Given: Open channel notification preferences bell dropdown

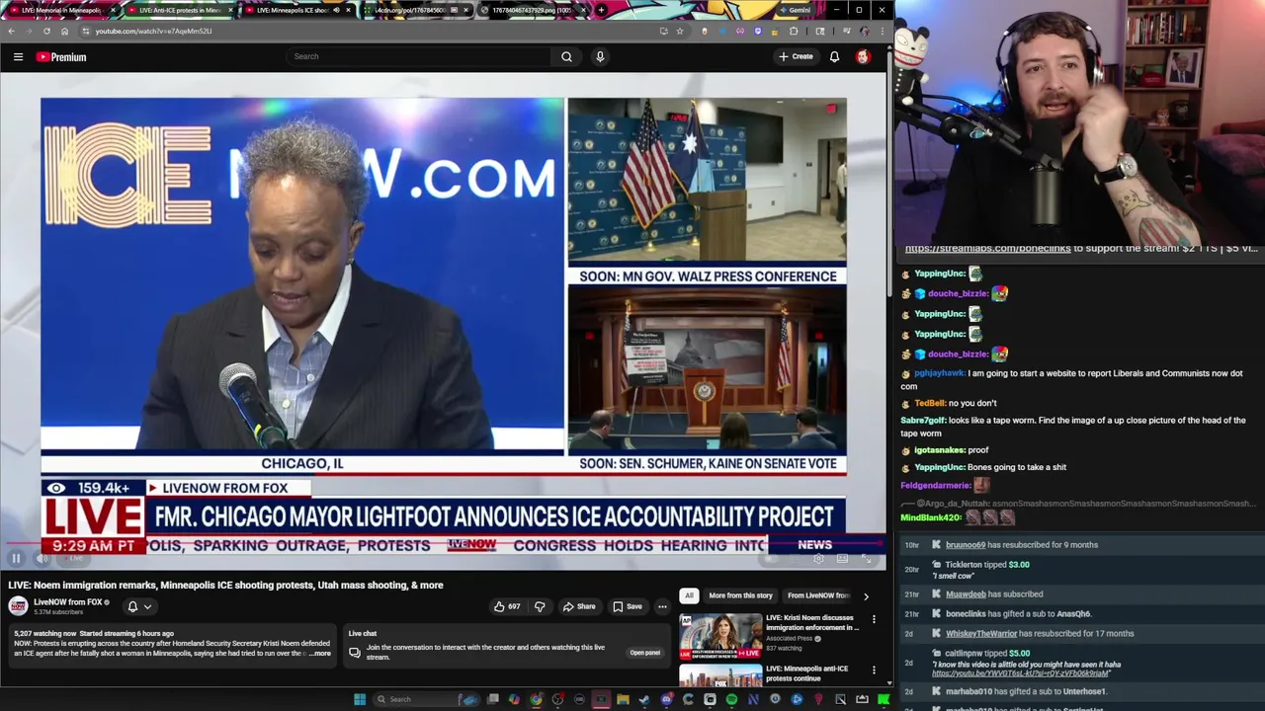Looking at the screenshot, I should coord(138,606).
